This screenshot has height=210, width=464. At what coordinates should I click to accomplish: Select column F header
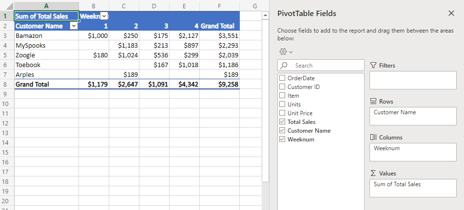pyautogui.click(x=219, y=6)
